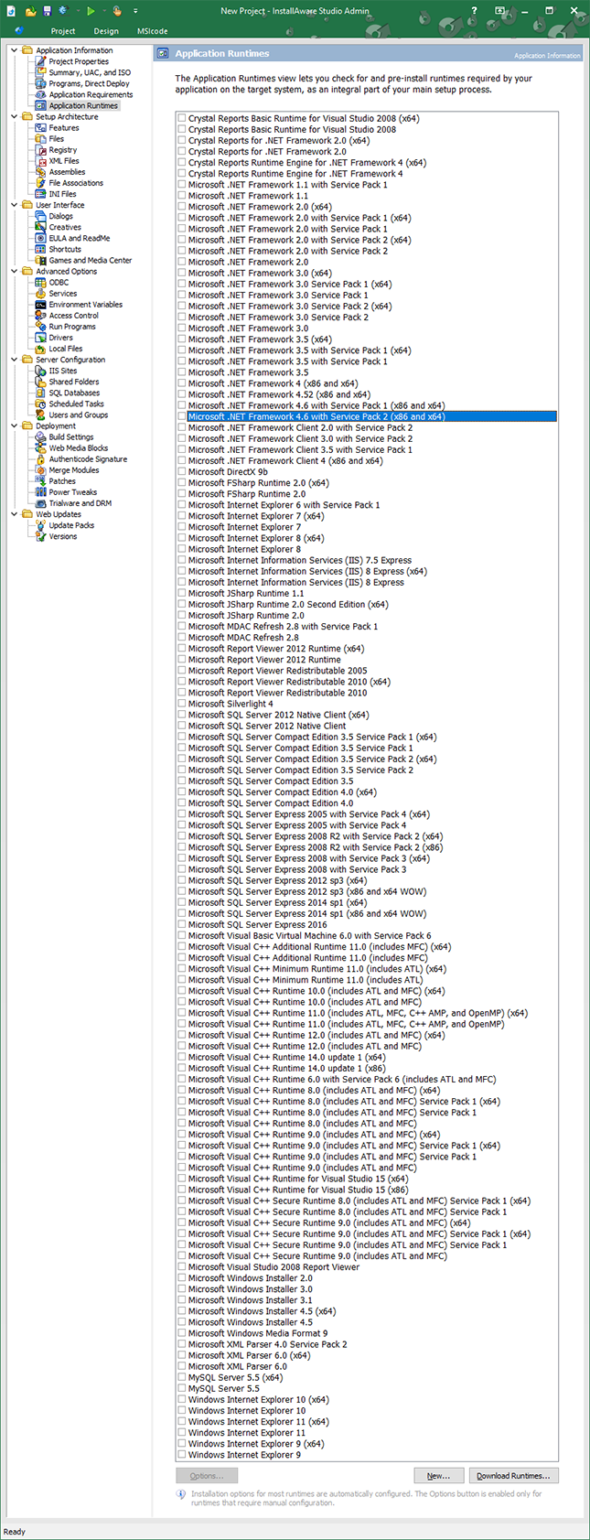590x1540 pixels.
Task: Check Microsoft Silverlight 4 runtime
Action: 182,704
